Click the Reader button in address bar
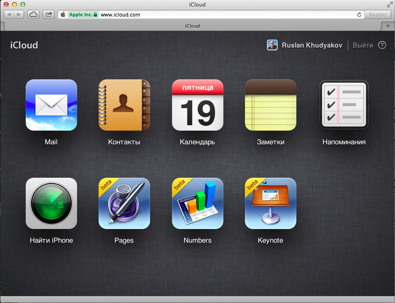This screenshot has width=395, height=303. coord(378,14)
